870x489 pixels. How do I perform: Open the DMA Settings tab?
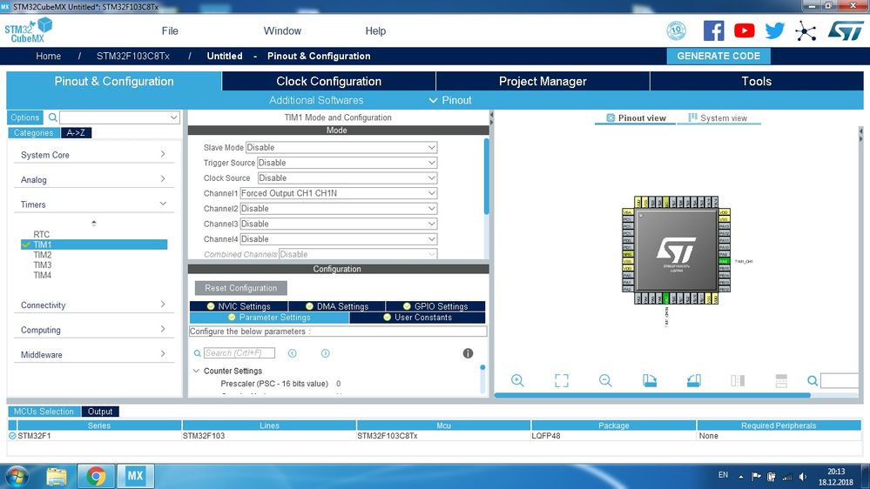tap(337, 306)
